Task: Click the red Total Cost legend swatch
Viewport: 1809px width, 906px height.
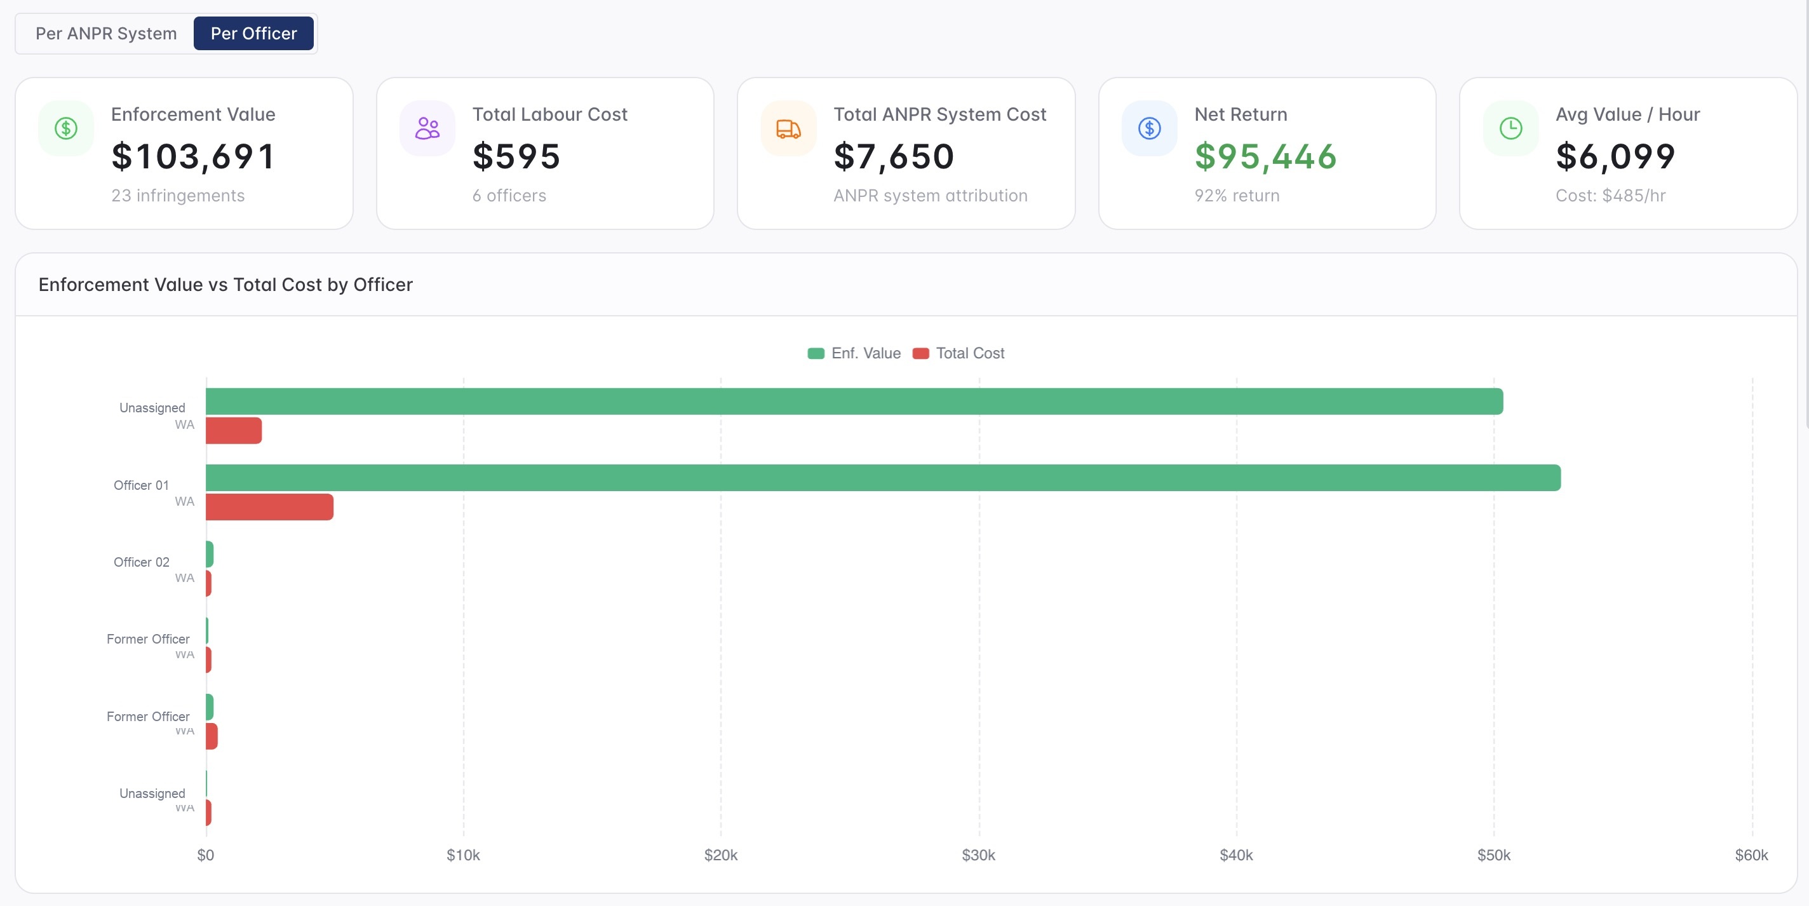Action: point(920,353)
